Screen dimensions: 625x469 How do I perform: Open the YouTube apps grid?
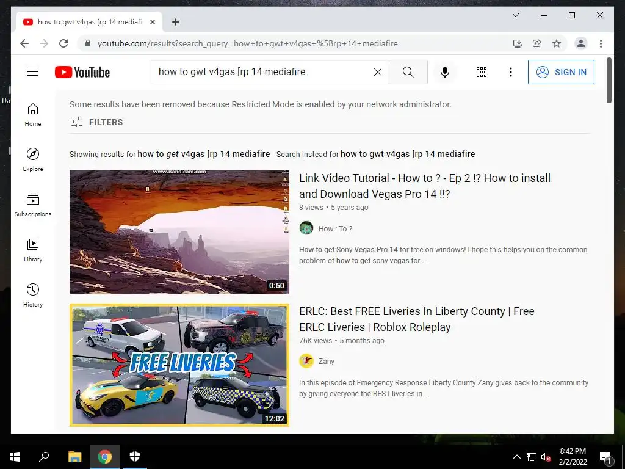[482, 72]
